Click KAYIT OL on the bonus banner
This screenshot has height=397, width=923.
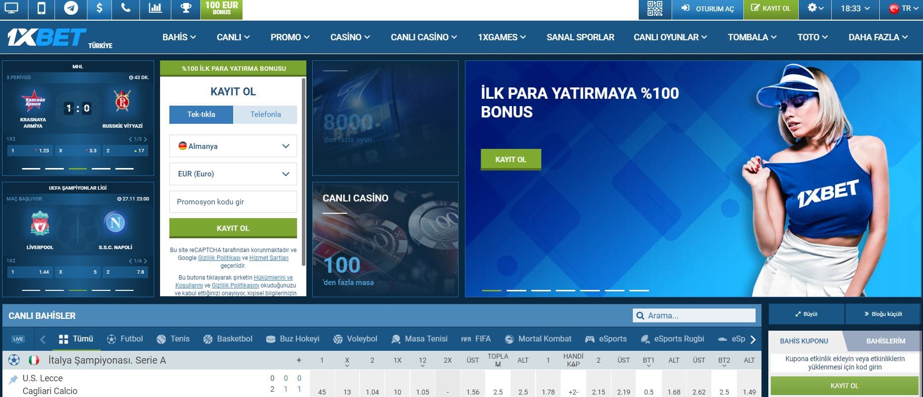coord(511,160)
